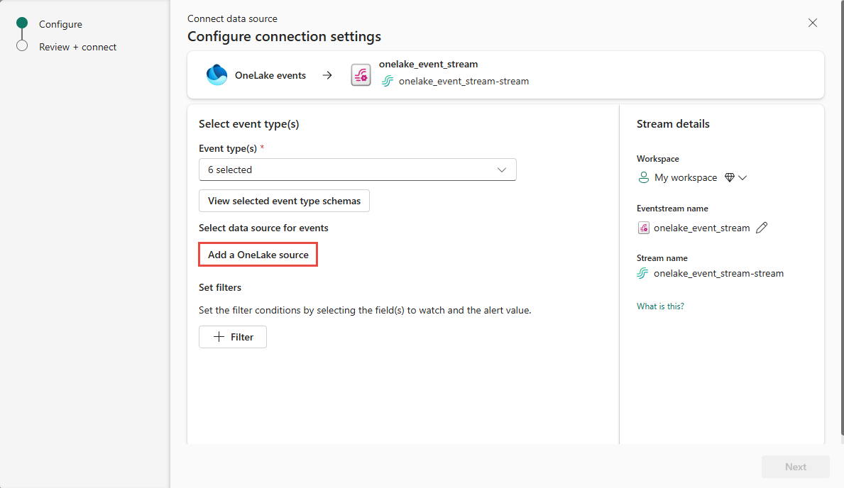Add a new Filter condition

233,337
